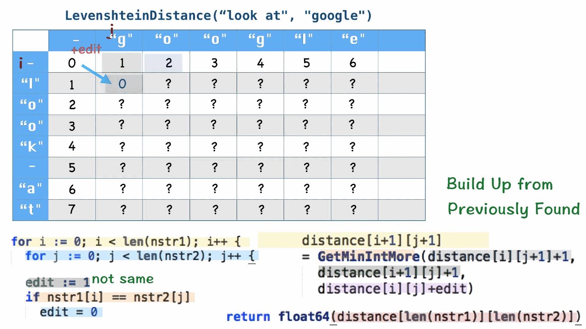The height and width of the screenshot is (329, 586).
Task: Click the red "+edit" label
Action: 86,49
